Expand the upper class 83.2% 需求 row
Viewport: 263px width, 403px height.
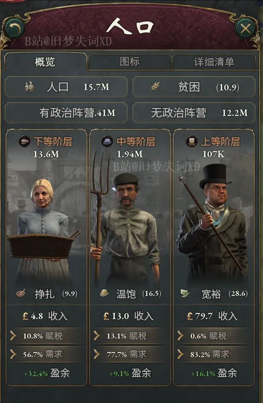pyautogui.click(x=214, y=354)
